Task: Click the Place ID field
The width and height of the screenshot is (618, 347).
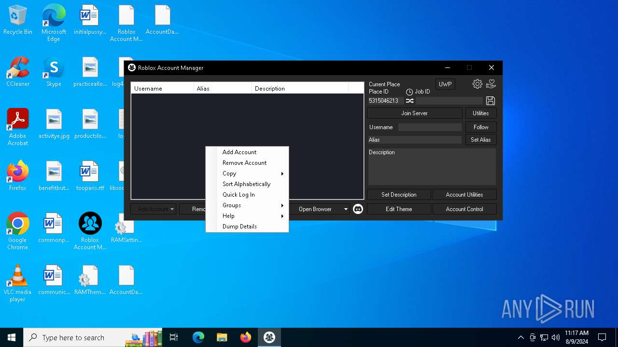Action: click(386, 101)
